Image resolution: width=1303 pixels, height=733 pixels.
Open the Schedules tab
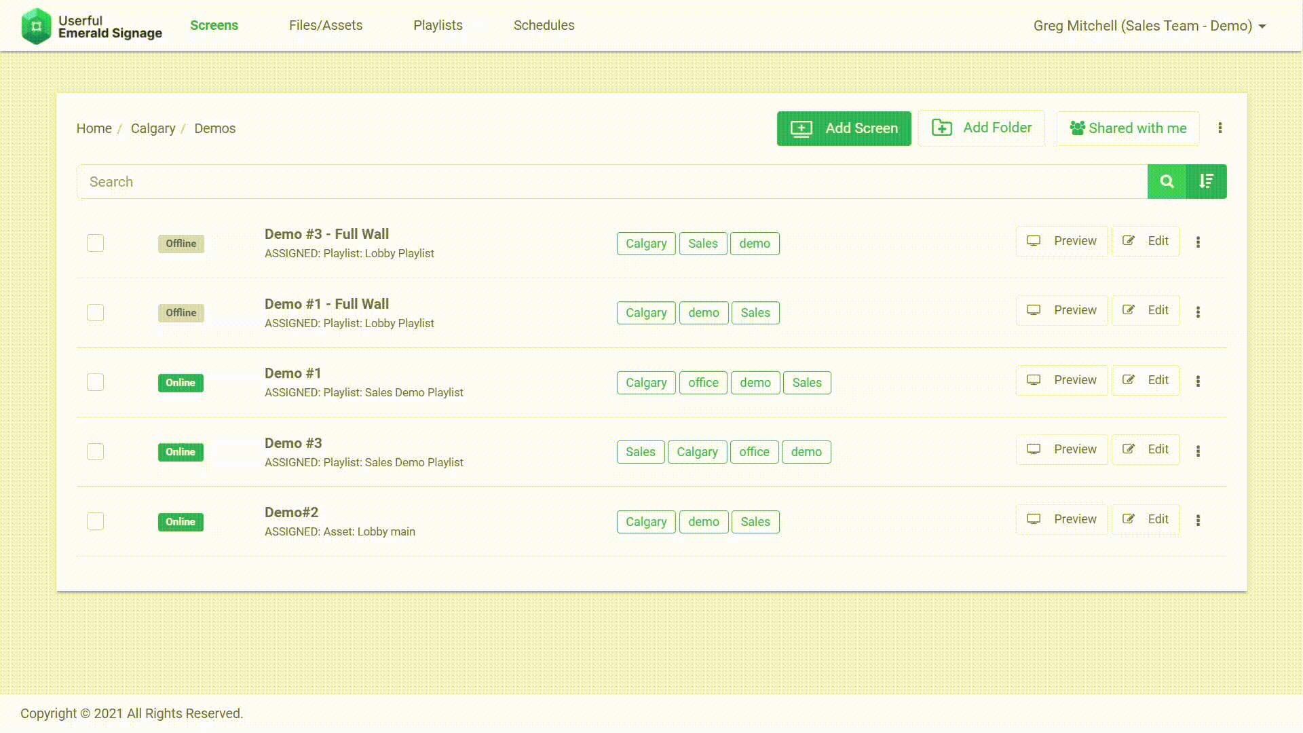pyautogui.click(x=544, y=25)
